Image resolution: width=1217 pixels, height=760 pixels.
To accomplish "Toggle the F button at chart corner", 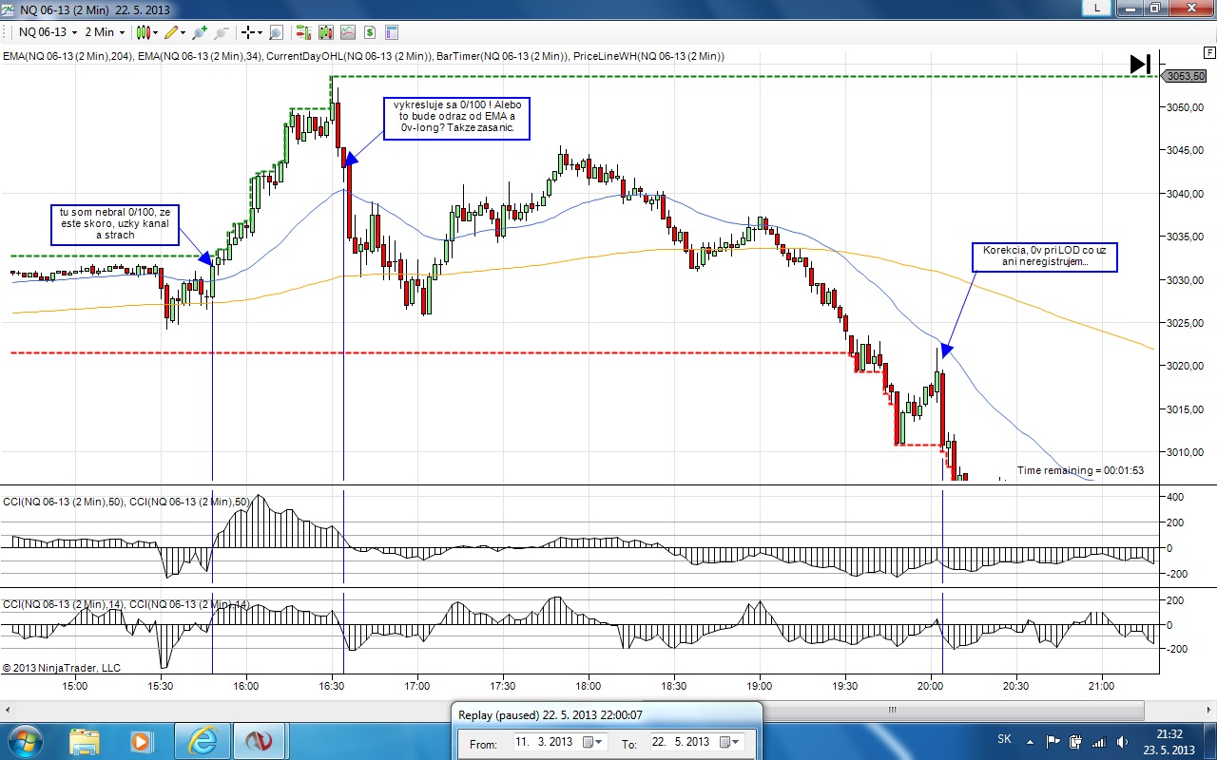I will (x=1209, y=51).
